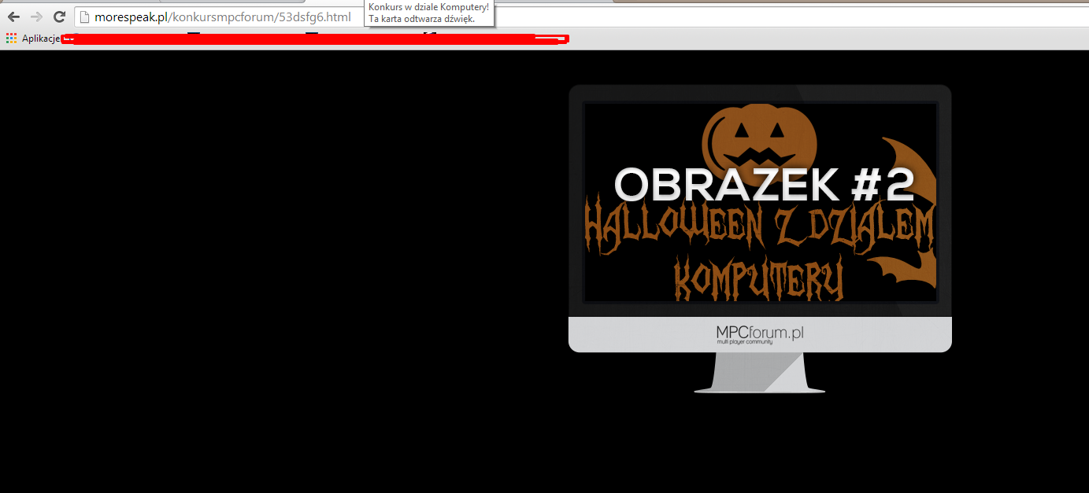
Task: Click the 'Konkurs w dziale Komputery!' tooltip
Action: pyautogui.click(x=429, y=13)
